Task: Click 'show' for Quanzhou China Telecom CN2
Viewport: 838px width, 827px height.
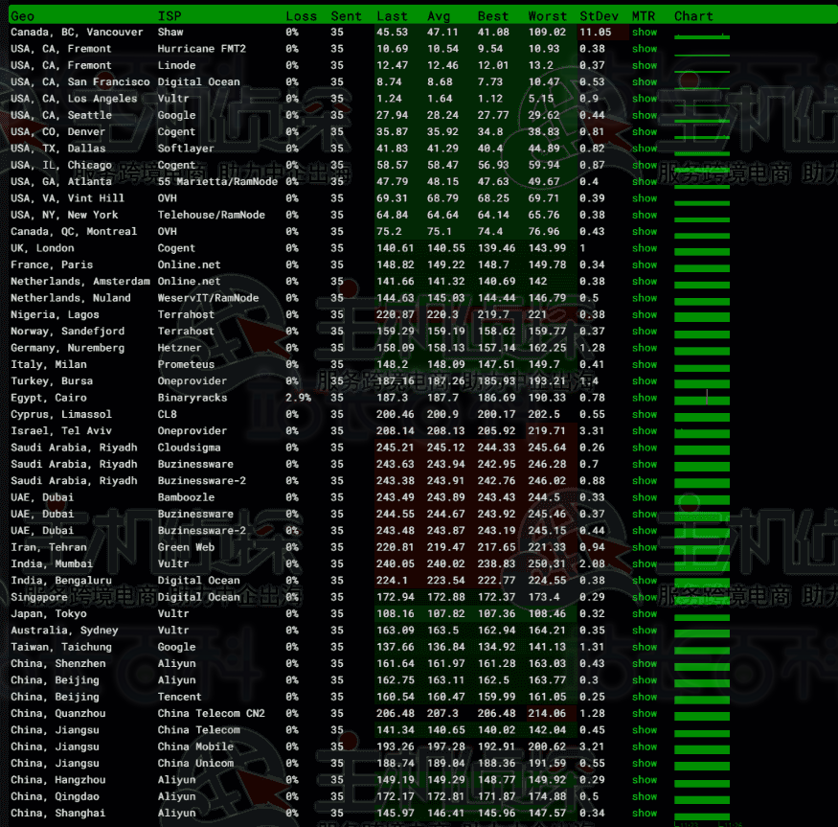Action: pyautogui.click(x=644, y=713)
